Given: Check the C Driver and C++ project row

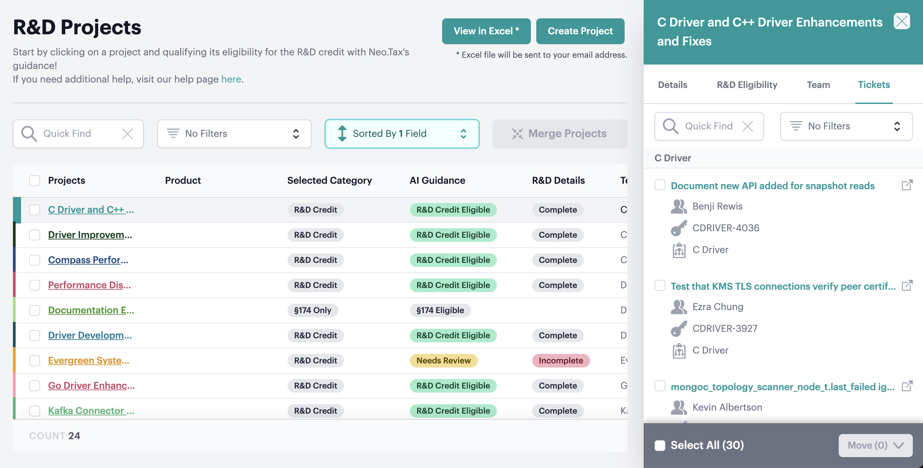Looking at the screenshot, I should pos(35,210).
